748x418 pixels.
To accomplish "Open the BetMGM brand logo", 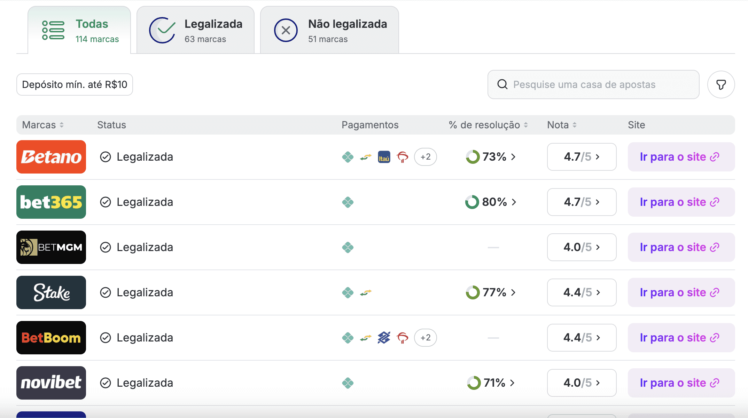I will [51, 247].
